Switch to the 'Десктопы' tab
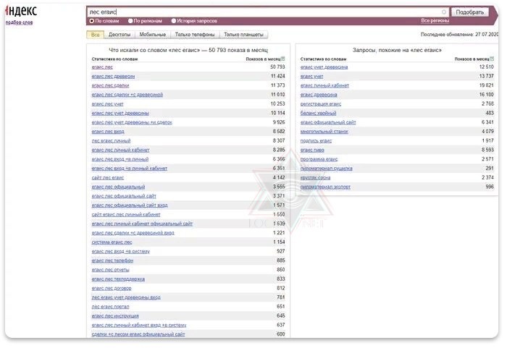The width and height of the screenshot is (507, 348). coord(120,35)
